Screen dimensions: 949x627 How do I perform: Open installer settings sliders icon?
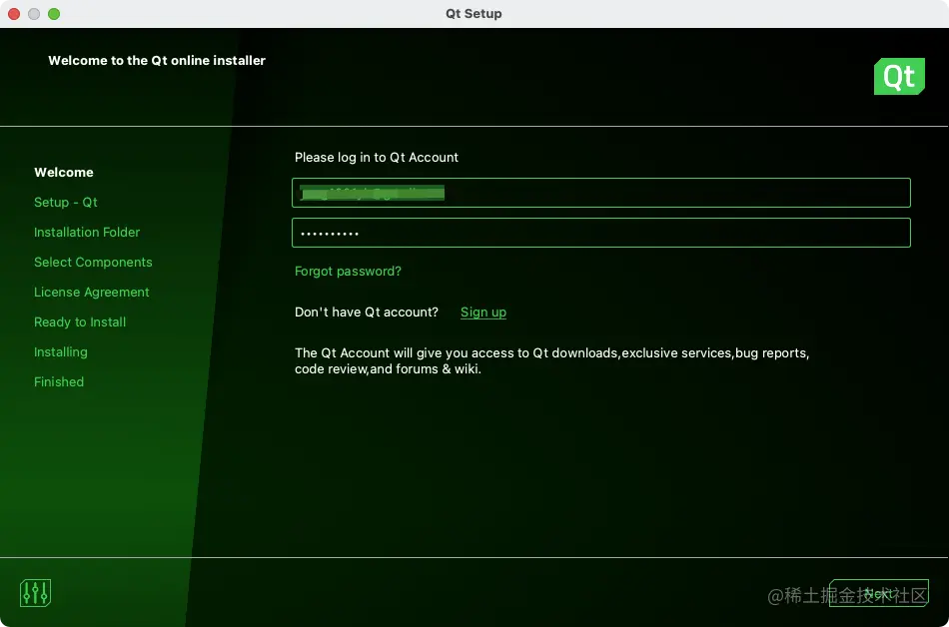35,592
